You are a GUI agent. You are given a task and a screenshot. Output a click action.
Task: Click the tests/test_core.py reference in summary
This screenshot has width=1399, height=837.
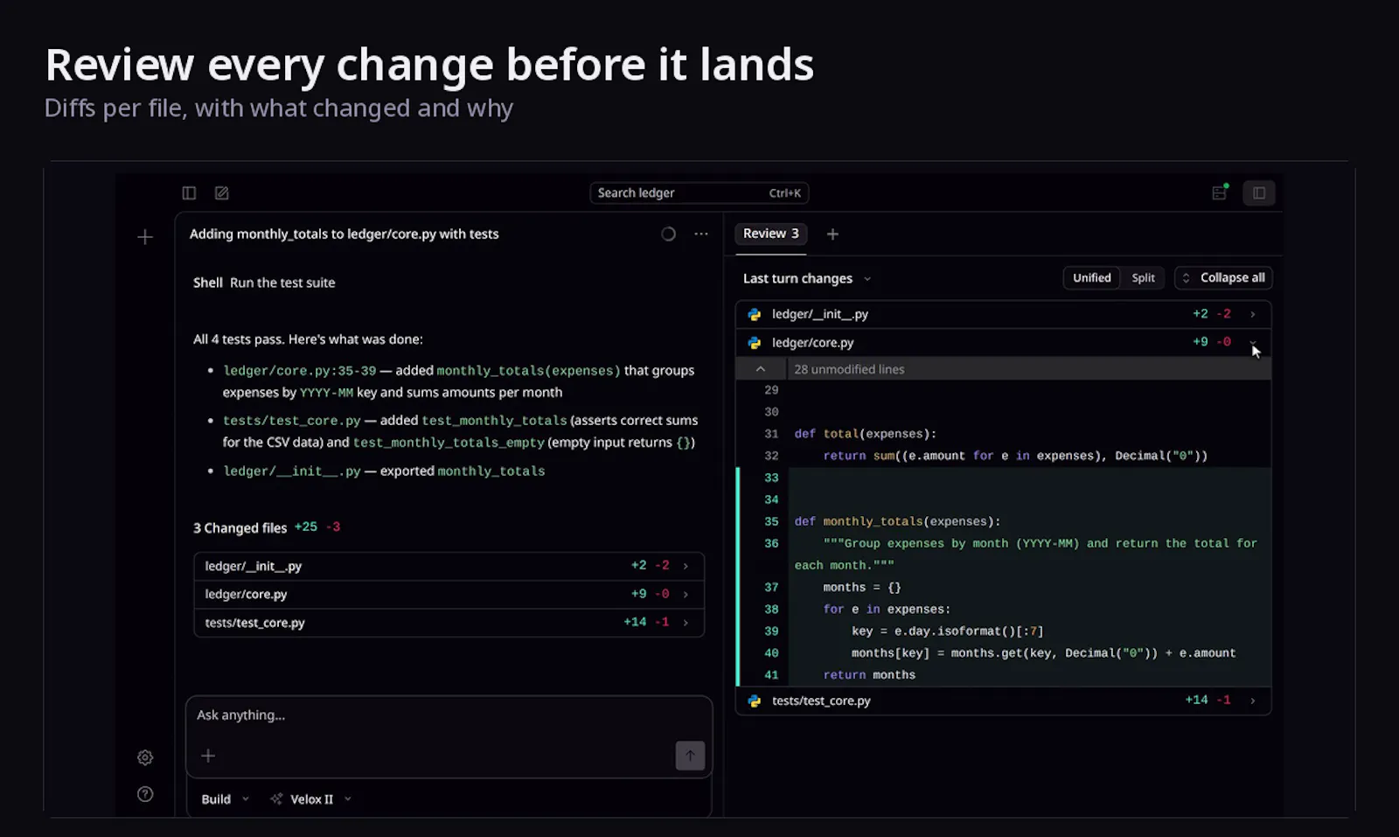coord(291,421)
